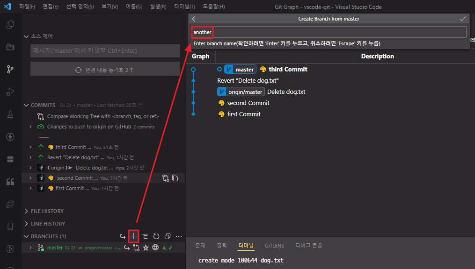This screenshot has width=475, height=269.
Task: Open the bookmark activity bar icon
Action: tap(10, 227)
